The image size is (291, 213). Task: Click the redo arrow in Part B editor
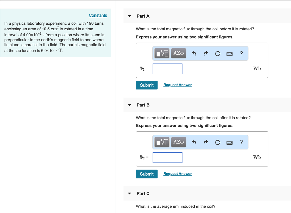[x=206, y=142]
